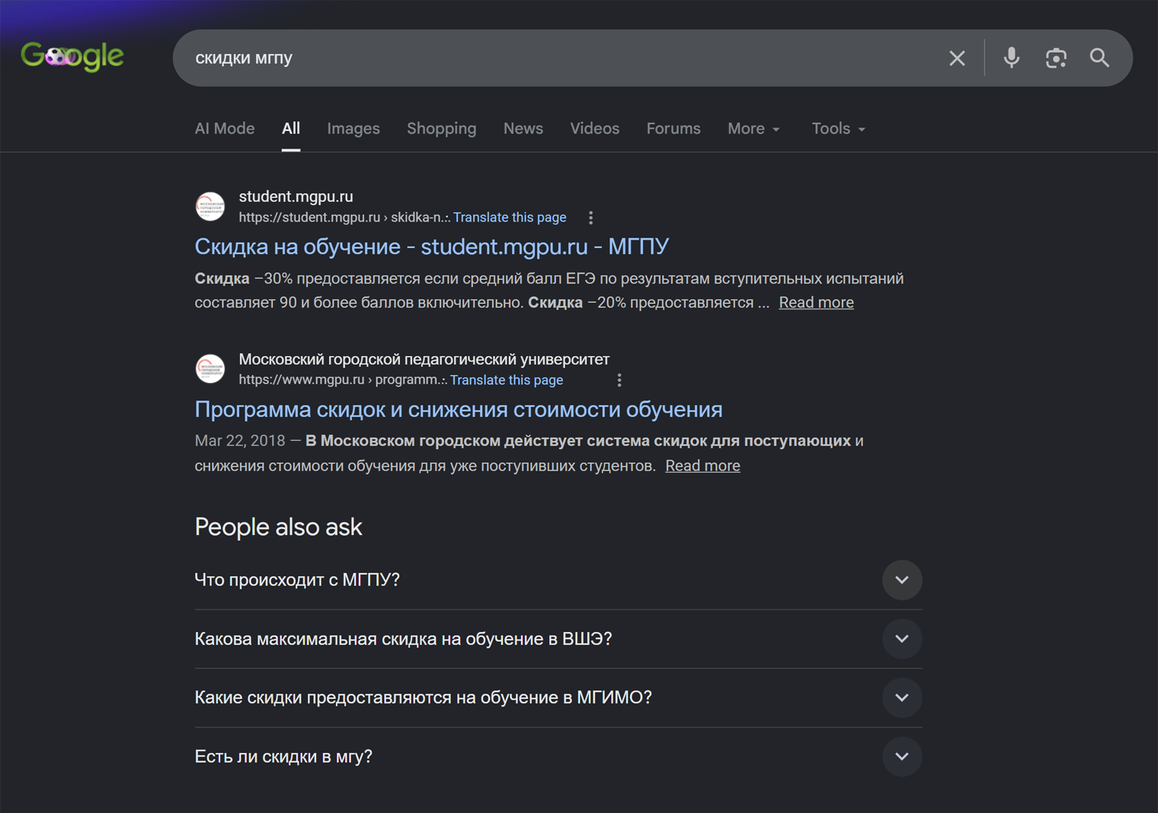Open the Google doodle logo
Image resolution: width=1158 pixels, height=813 pixels.
72,56
